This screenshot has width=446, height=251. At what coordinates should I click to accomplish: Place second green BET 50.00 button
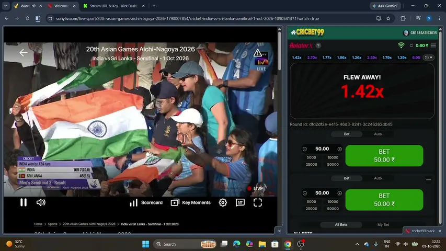384,200
